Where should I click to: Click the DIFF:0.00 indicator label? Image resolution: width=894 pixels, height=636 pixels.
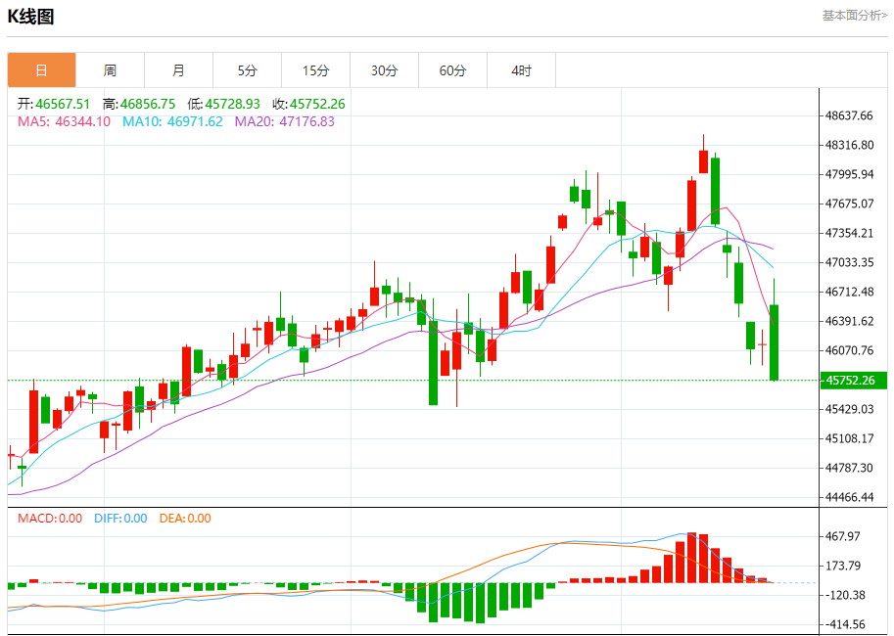tap(120, 519)
